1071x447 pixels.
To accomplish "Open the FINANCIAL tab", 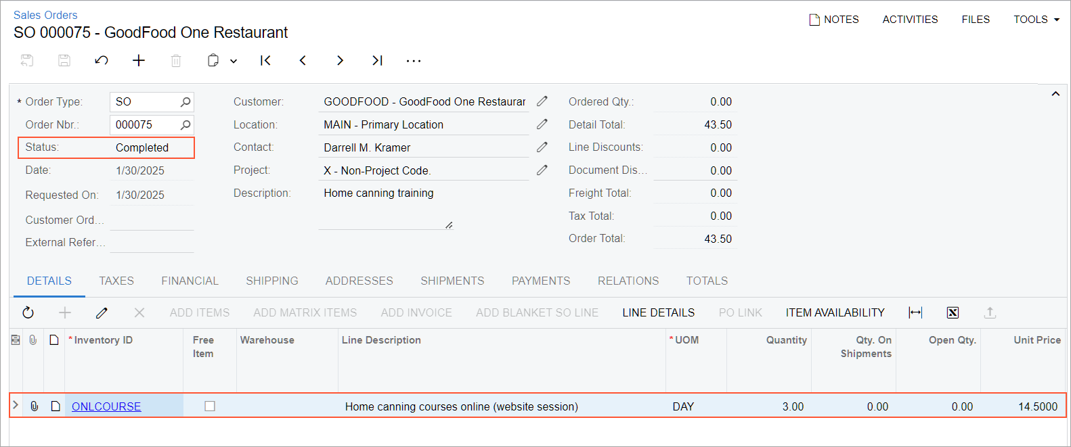I will coord(190,281).
